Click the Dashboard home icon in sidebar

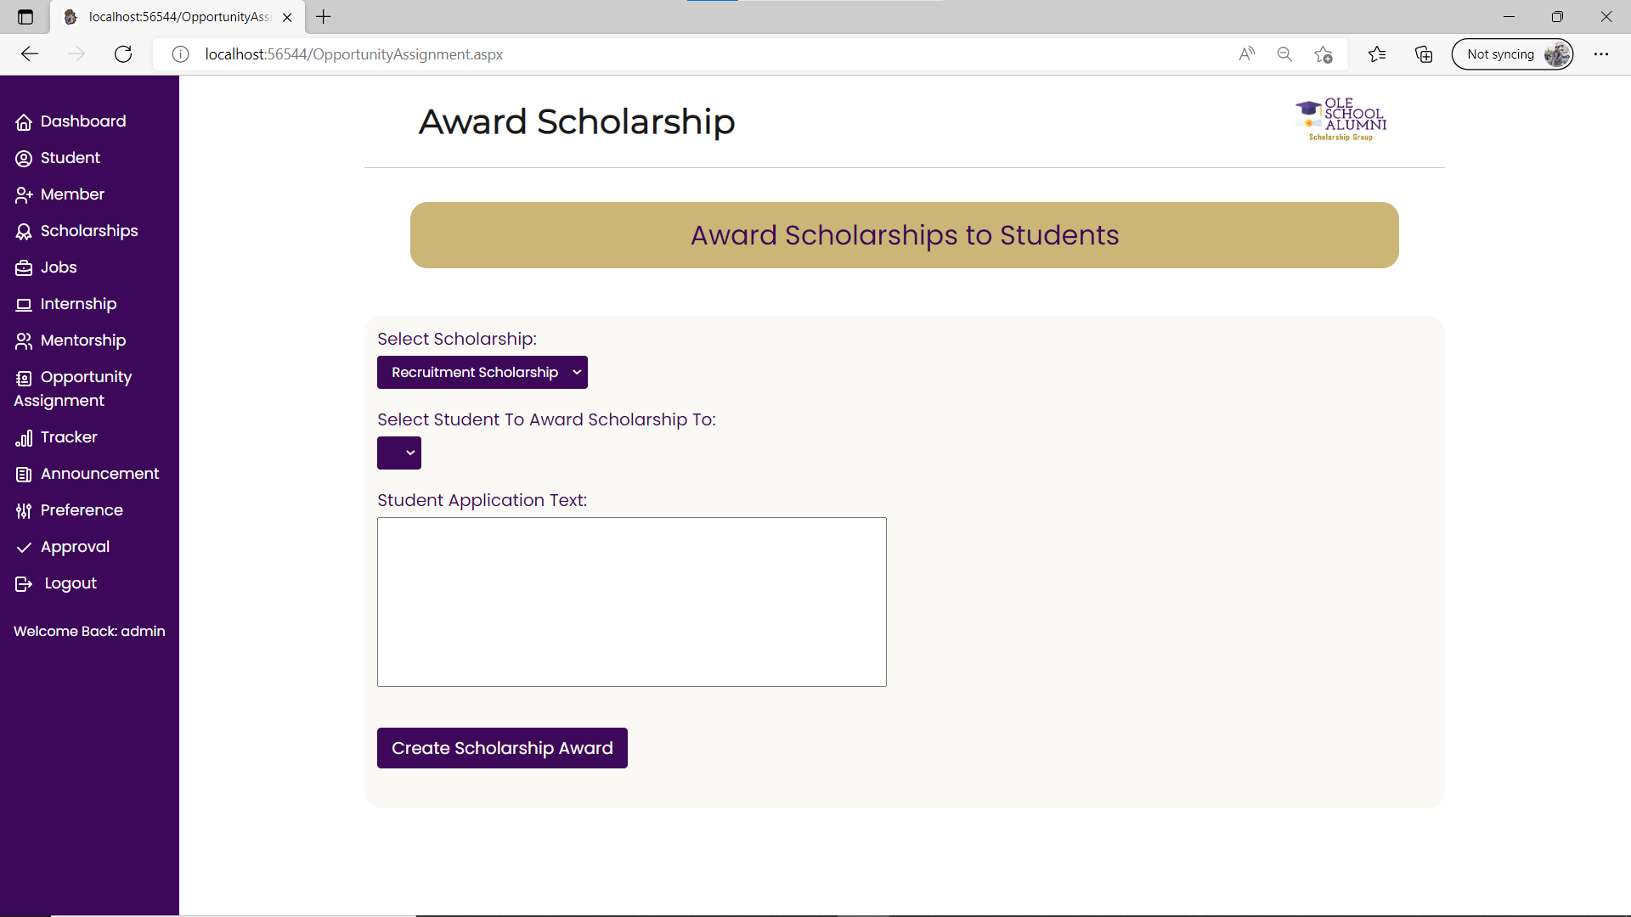pyautogui.click(x=24, y=122)
